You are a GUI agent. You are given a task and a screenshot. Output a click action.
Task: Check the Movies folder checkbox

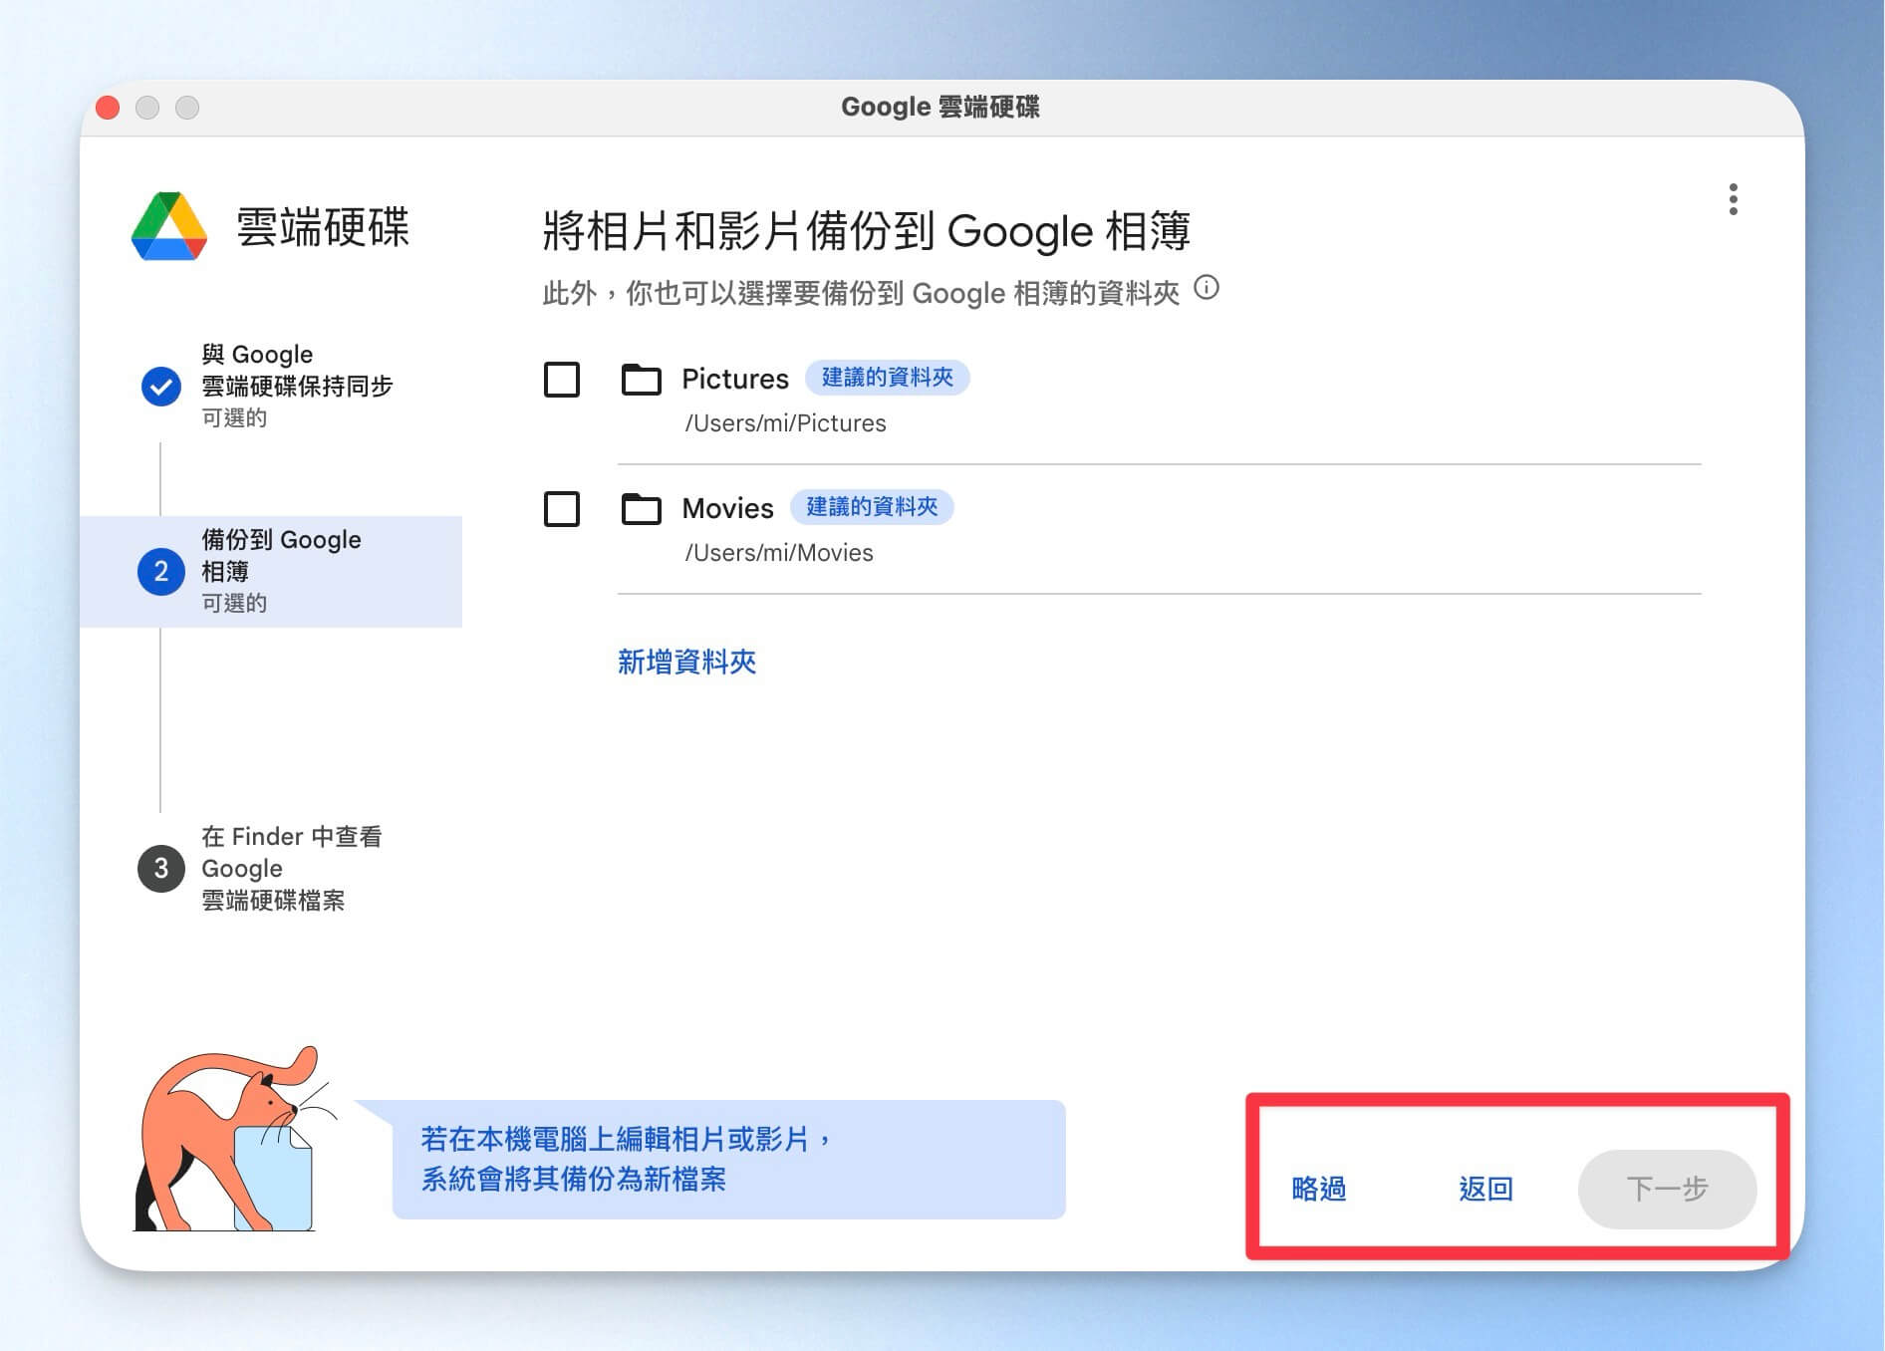pos(562,509)
